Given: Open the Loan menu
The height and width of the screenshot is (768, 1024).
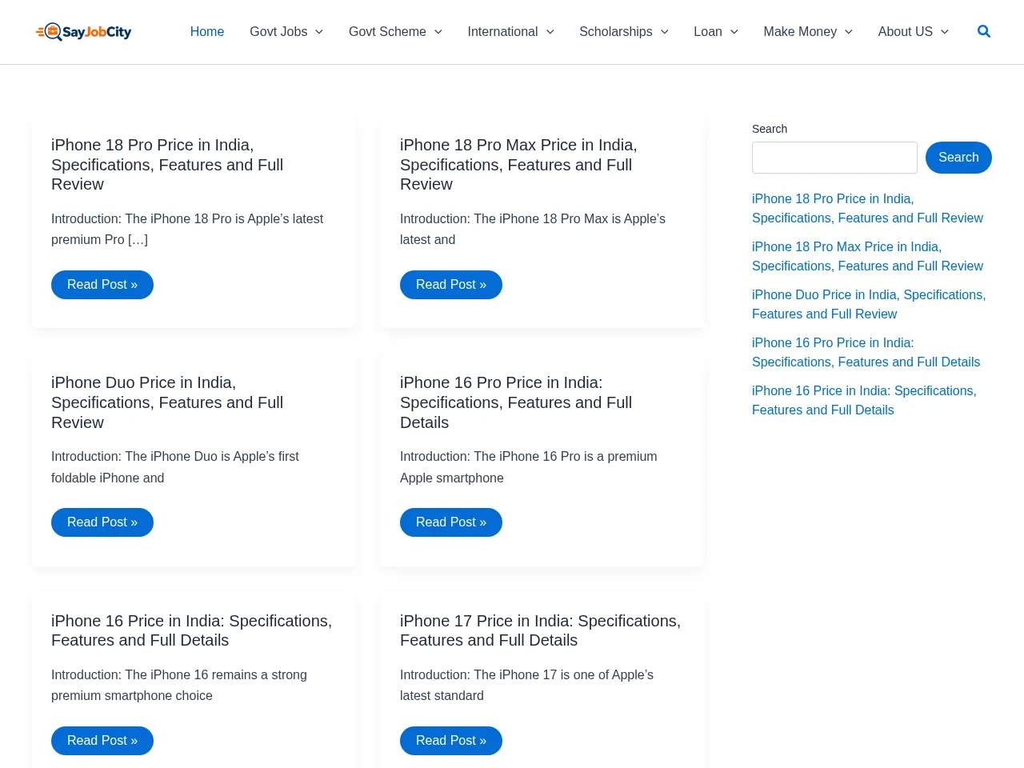Looking at the screenshot, I should 708,32.
